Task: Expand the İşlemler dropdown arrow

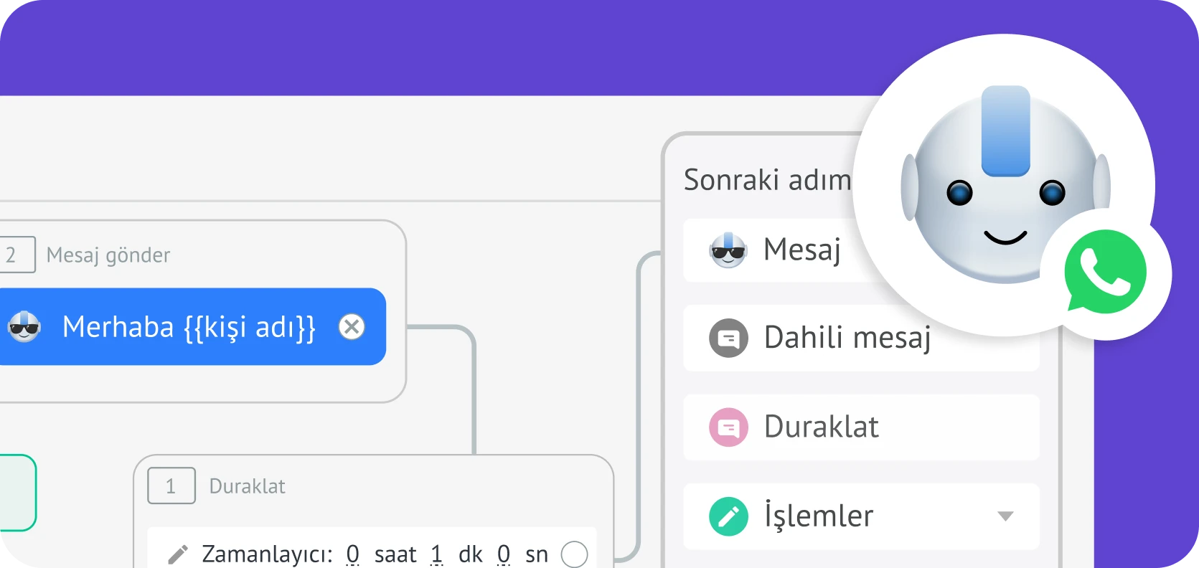Action: coord(1005,516)
